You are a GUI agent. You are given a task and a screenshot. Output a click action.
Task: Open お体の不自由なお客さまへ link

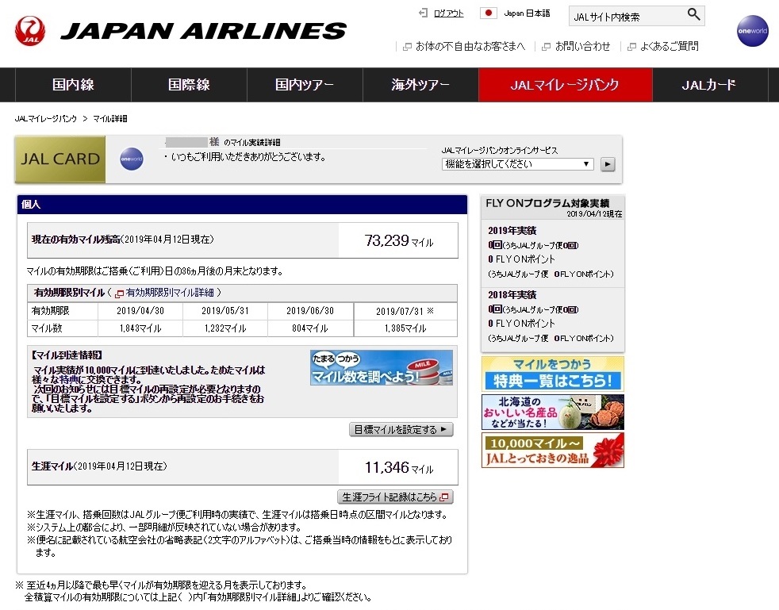click(470, 46)
